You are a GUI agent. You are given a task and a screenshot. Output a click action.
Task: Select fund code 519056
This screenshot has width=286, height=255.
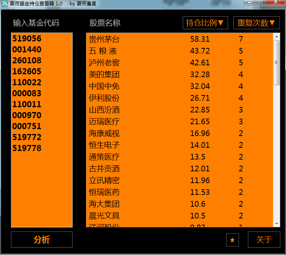pyautogui.click(x=27, y=39)
